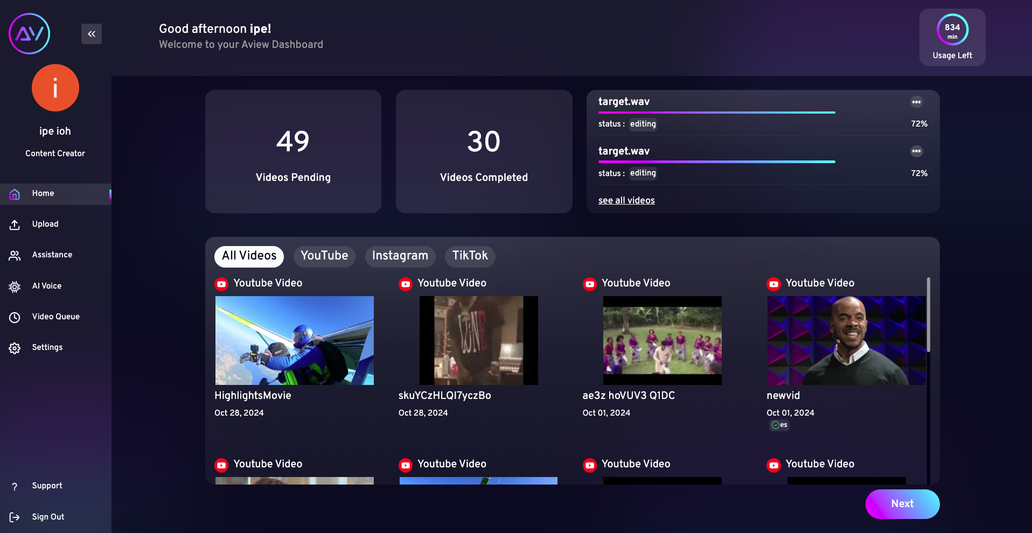
Task: Open Settings gear in sidebar
Action: (15, 348)
